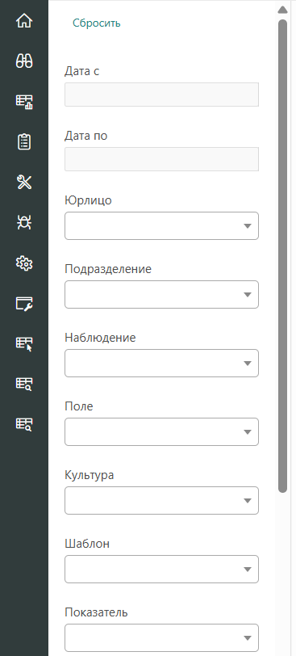Open the gear settings icon
Image resolution: width=296 pixels, height=656 pixels.
[24, 263]
